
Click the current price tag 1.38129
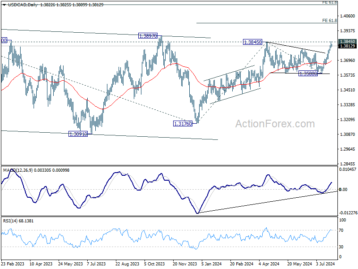(x=348, y=46)
